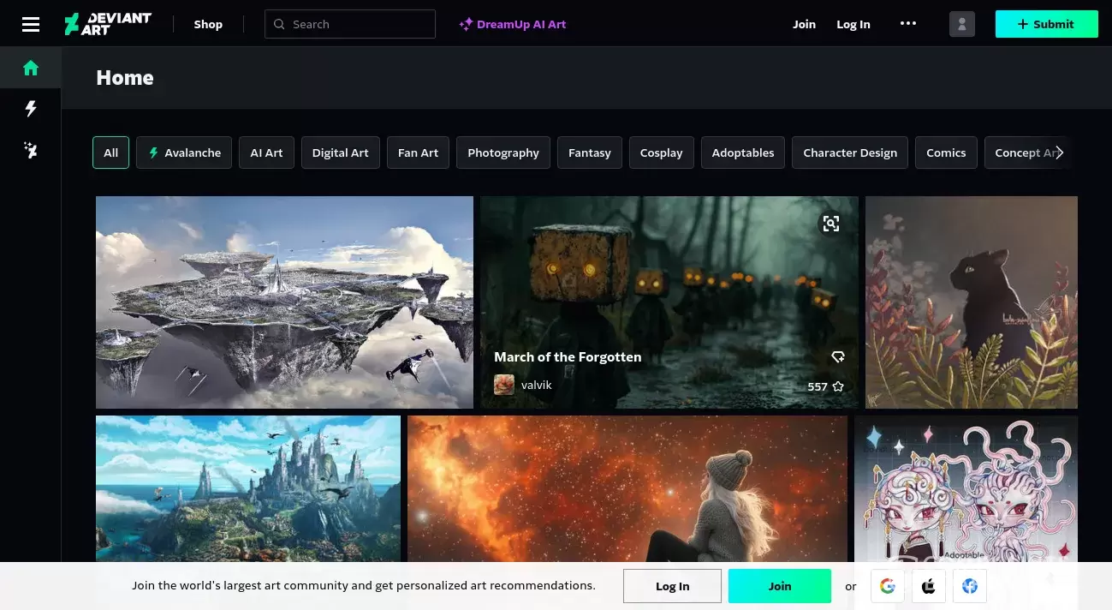This screenshot has height=610, width=1112.
Task: Click the Join button in bottom banner
Action: [x=779, y=586]
